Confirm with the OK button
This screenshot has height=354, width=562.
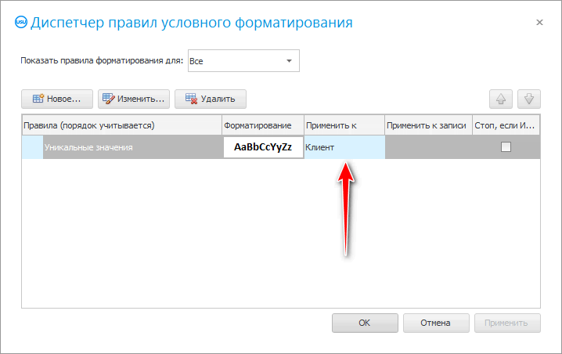pyautogui.click(x=365, y=323)
